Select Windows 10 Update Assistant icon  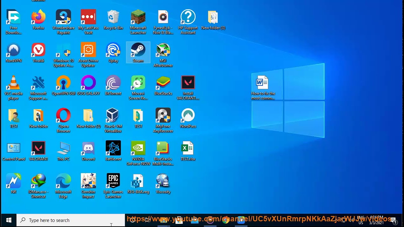63,50
